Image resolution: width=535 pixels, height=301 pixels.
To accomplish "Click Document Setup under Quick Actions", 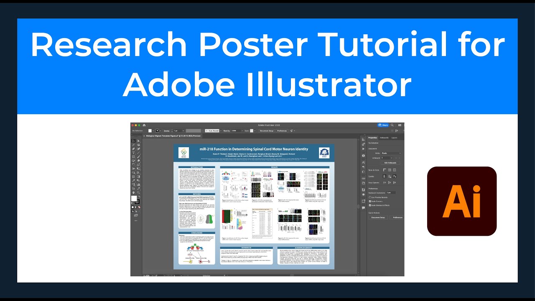I will pos(378,217).
